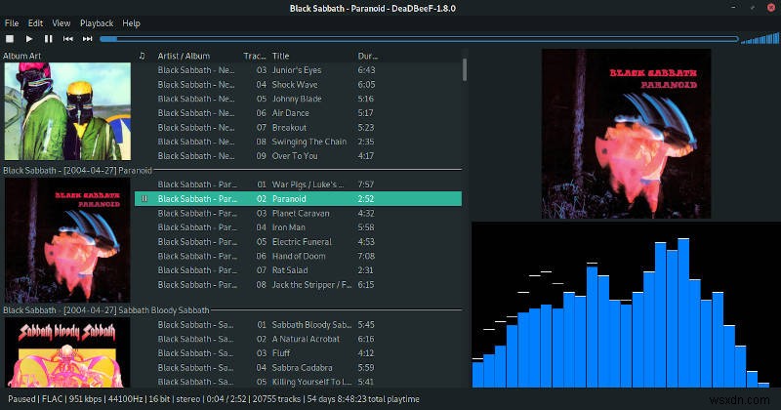This screenshot has height=410, width=781.
Task: Sort by the Duration column header
Action: (x=368, y=56)
